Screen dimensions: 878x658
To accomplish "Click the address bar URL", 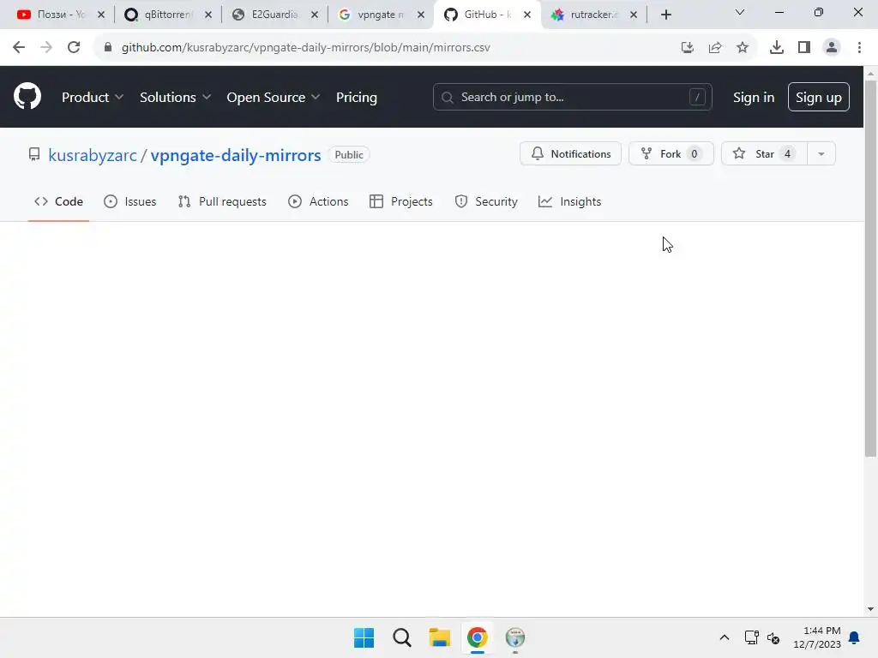I will 306,48.
